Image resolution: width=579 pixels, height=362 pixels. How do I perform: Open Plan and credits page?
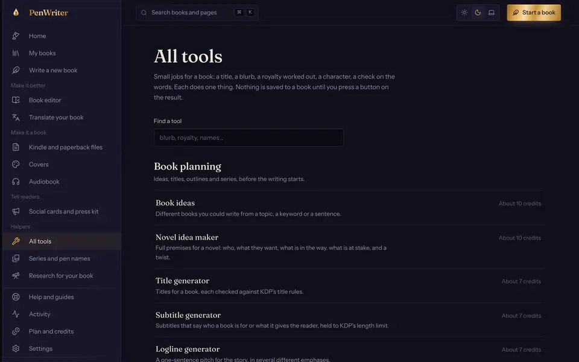62,331
